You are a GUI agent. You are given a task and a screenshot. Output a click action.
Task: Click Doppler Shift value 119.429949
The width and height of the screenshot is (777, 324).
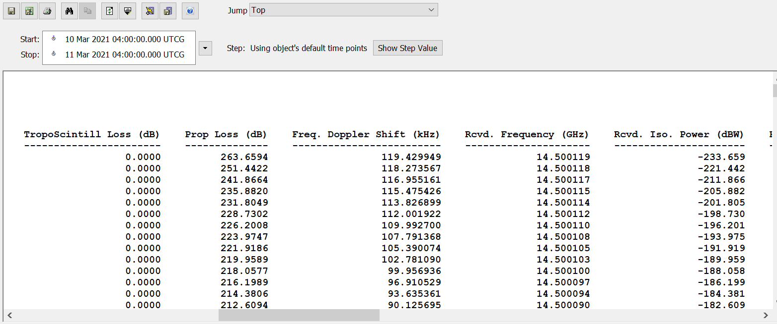pos(411,157)
